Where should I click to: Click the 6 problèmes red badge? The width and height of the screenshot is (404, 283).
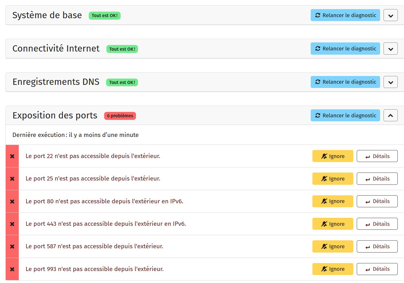click(120, 116)
